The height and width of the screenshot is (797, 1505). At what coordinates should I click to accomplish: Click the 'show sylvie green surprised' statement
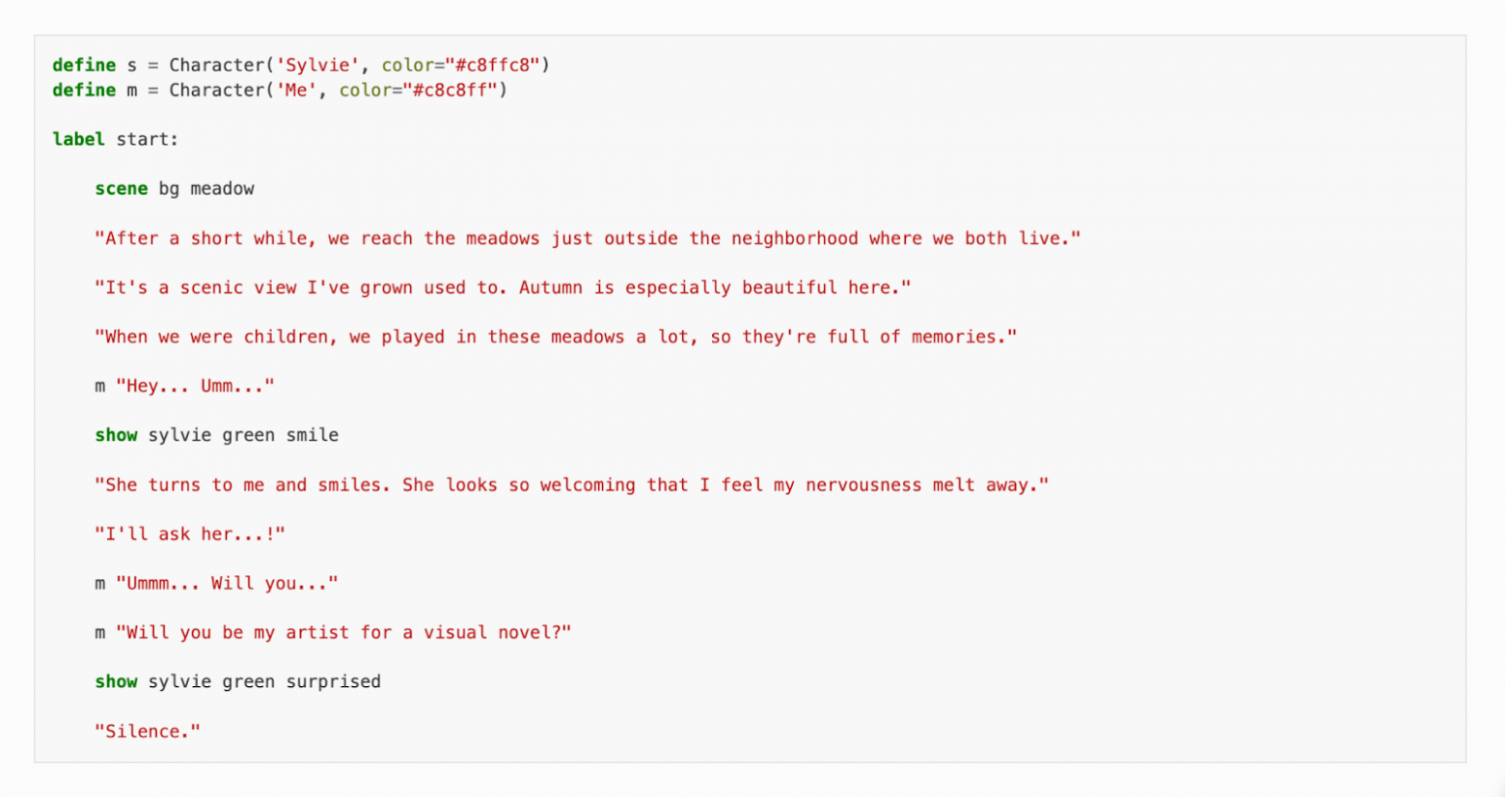click(x=238, y=682)
